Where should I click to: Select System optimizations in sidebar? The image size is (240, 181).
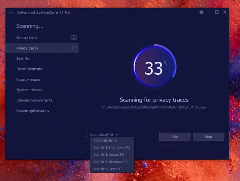pos(42,111)
